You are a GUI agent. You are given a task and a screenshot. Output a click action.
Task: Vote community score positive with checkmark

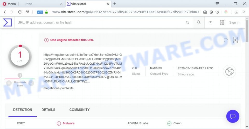[31, 83]
